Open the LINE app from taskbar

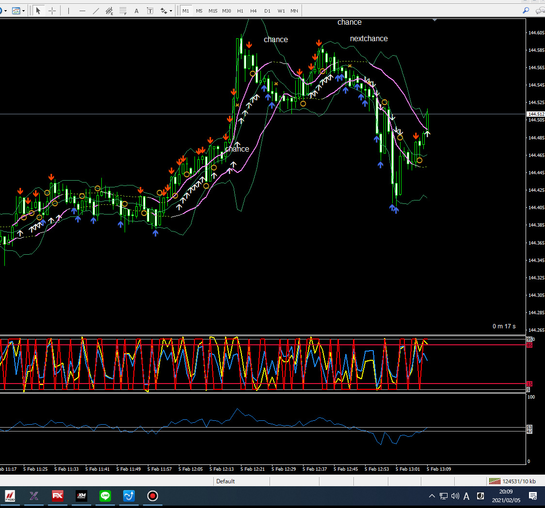coord(105,496)
